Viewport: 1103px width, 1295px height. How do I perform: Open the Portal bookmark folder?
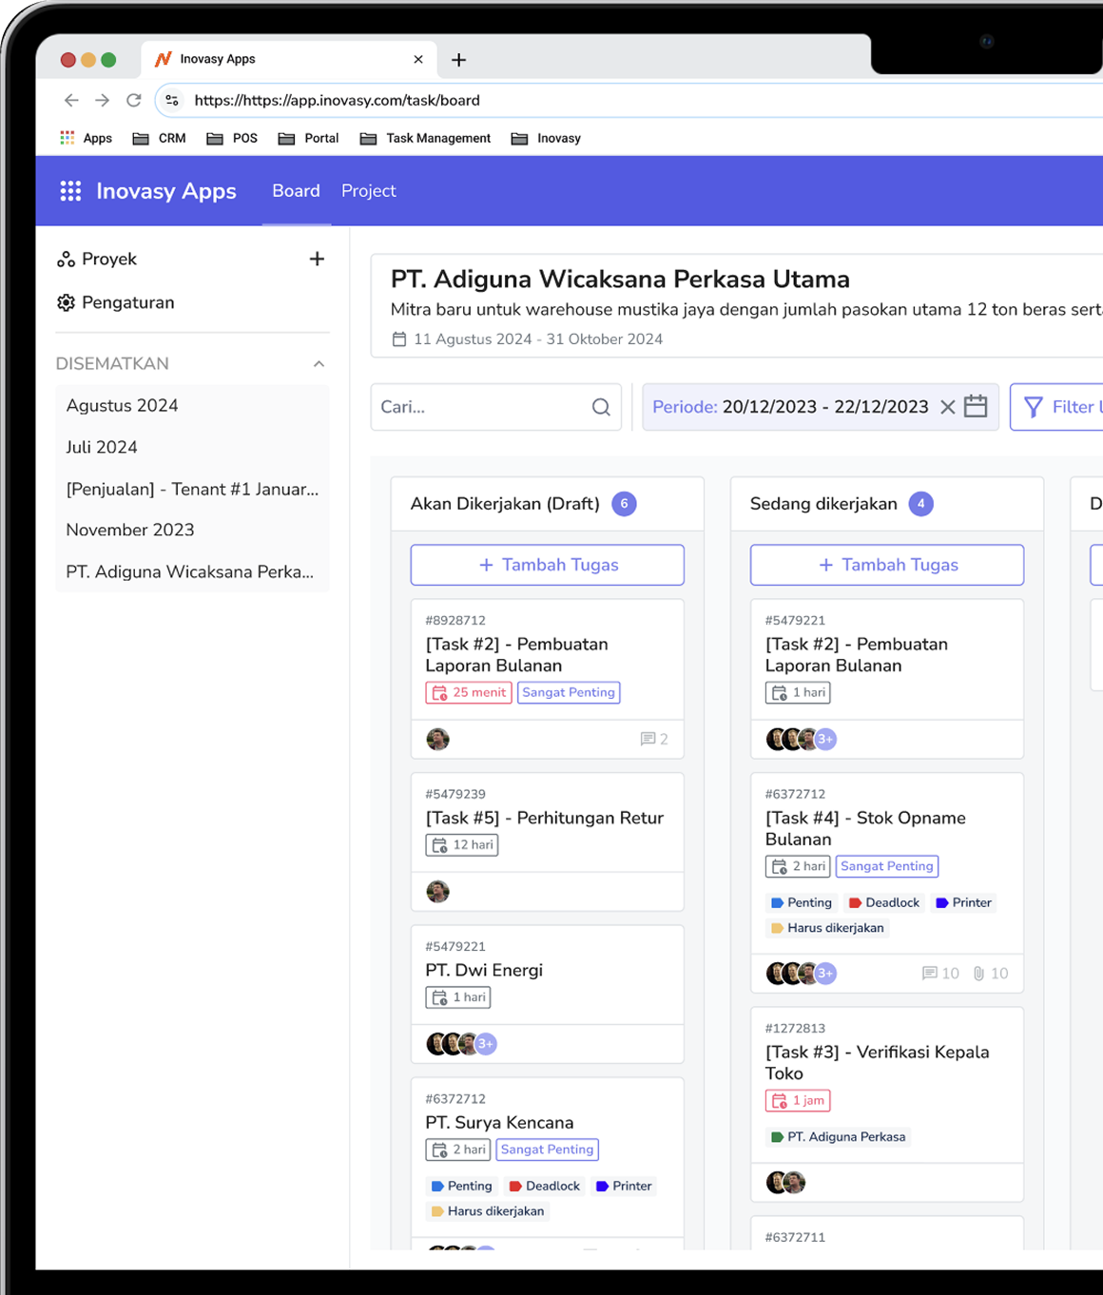point(308,138)
